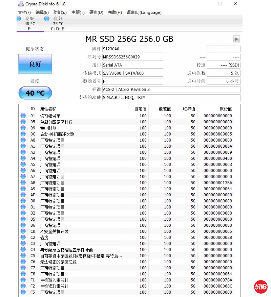Select the F: disk tab at 40 °C

[x=29, y=24]
